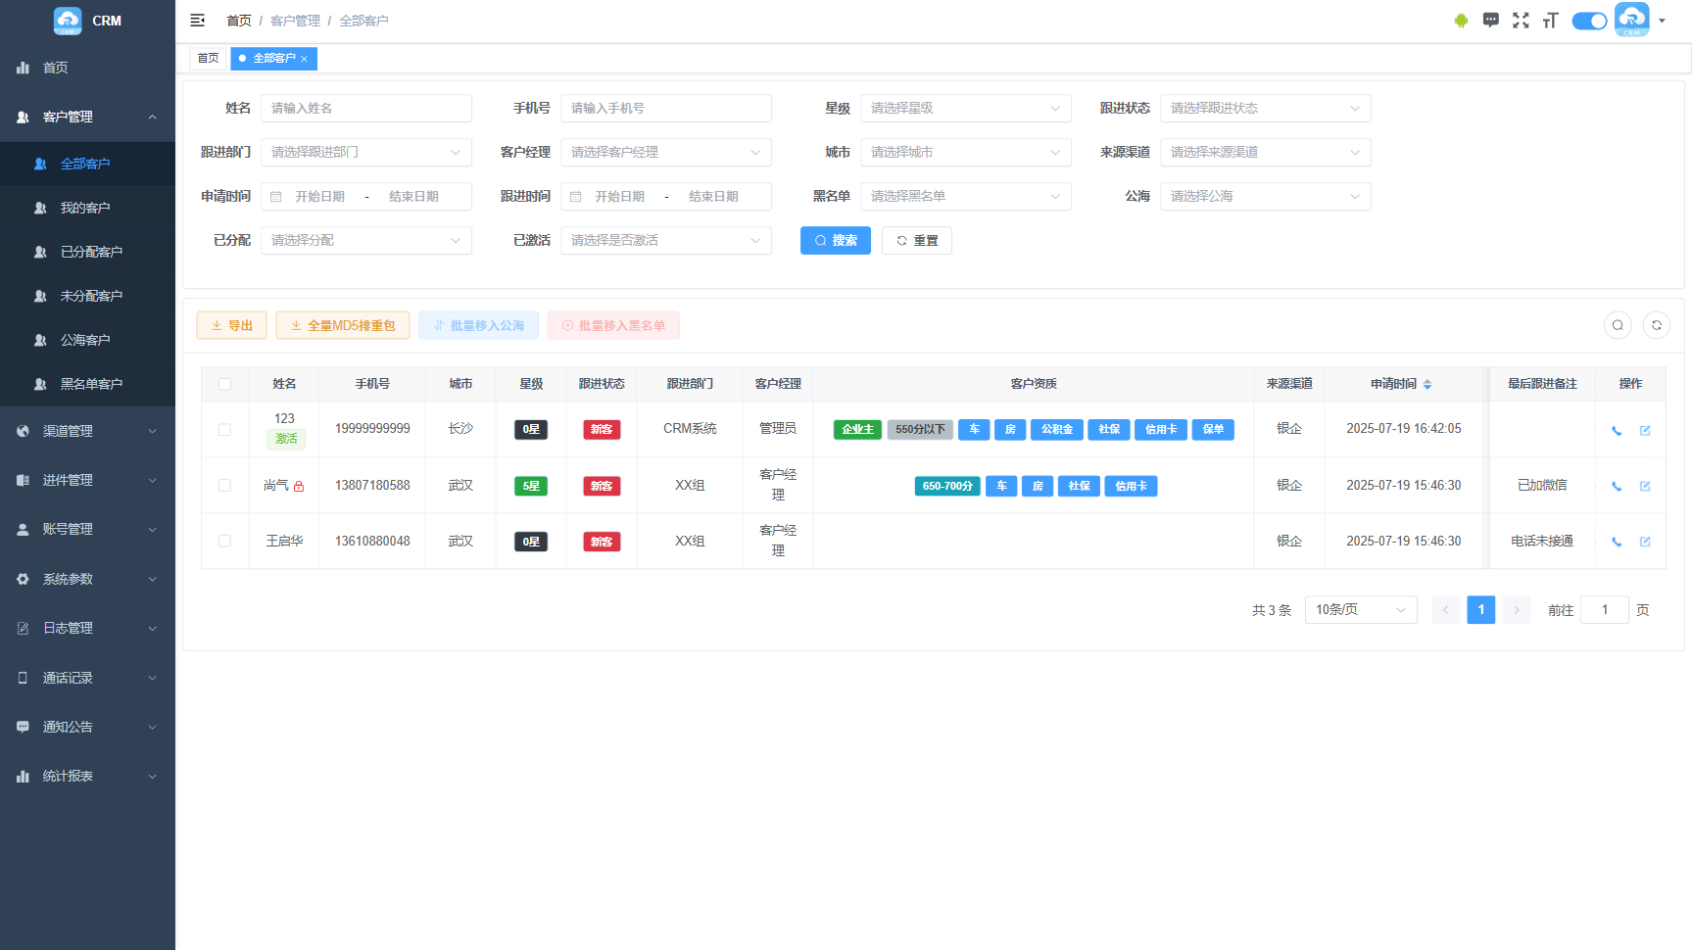The width and height of the screenshot is (1692, 950).
Task: Open the message chat bubble icon
Action: point(1490,21)
